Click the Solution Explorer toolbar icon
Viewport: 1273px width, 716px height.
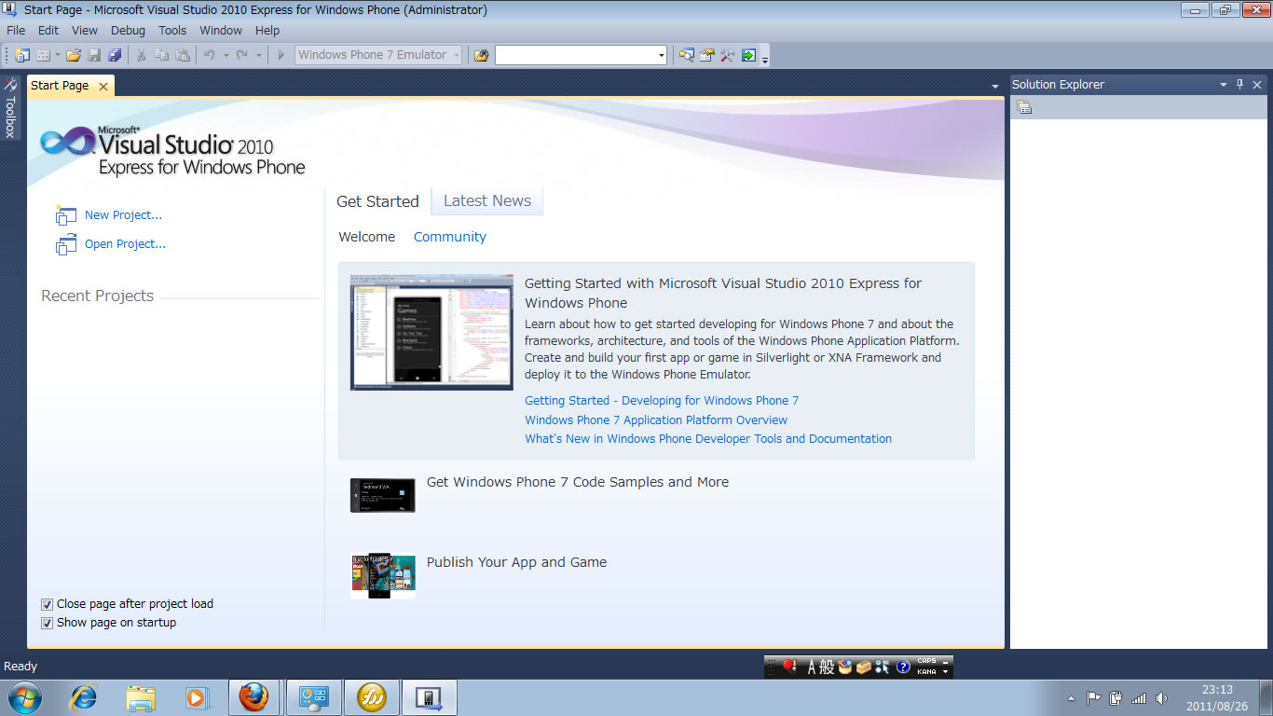coord(687,55)
